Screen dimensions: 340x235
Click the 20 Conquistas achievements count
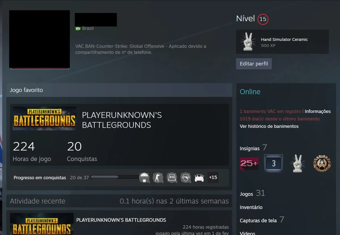click(x=82, y=151)
